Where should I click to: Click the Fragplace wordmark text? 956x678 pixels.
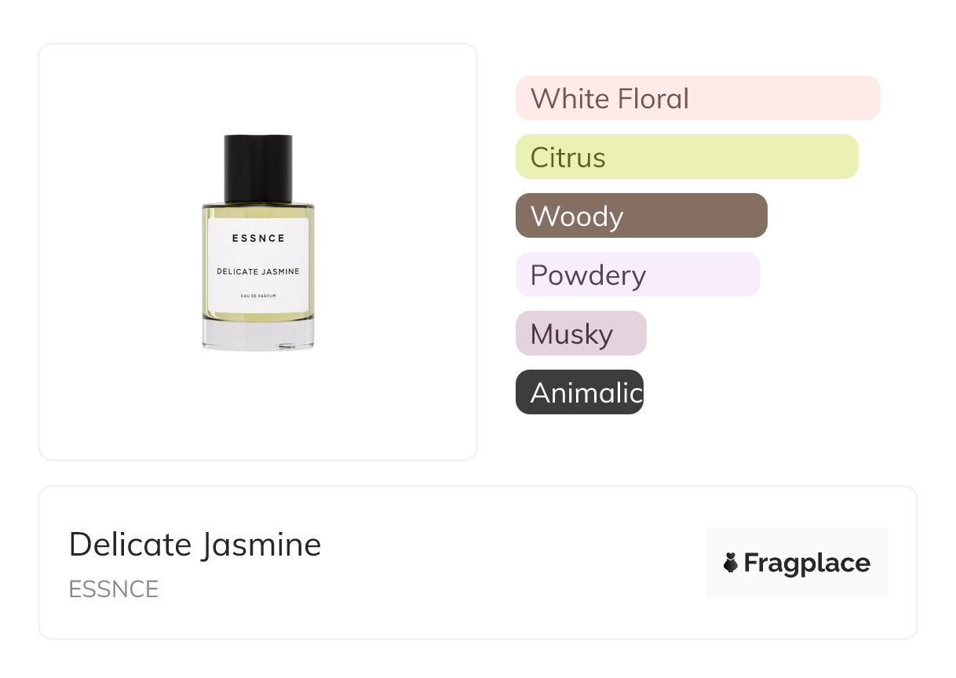(806, 563)
